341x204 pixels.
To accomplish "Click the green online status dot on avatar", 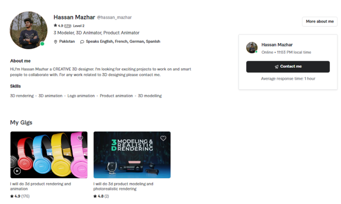I will [42, 44].
